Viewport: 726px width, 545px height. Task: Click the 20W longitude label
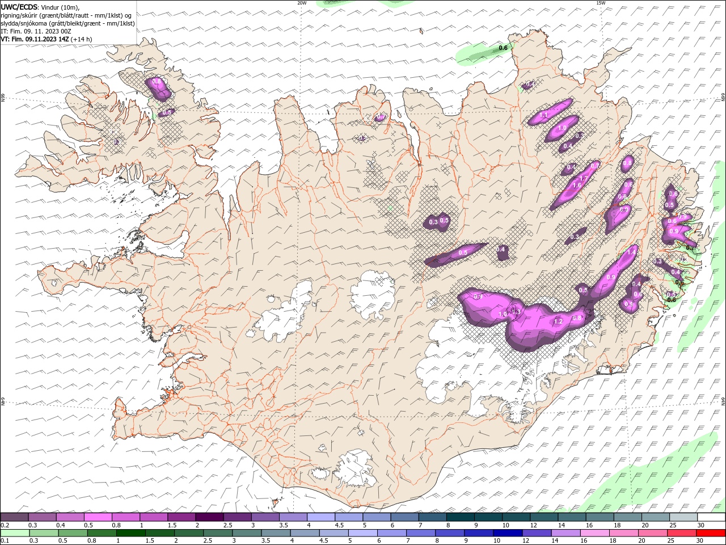(x=302, y=3)
